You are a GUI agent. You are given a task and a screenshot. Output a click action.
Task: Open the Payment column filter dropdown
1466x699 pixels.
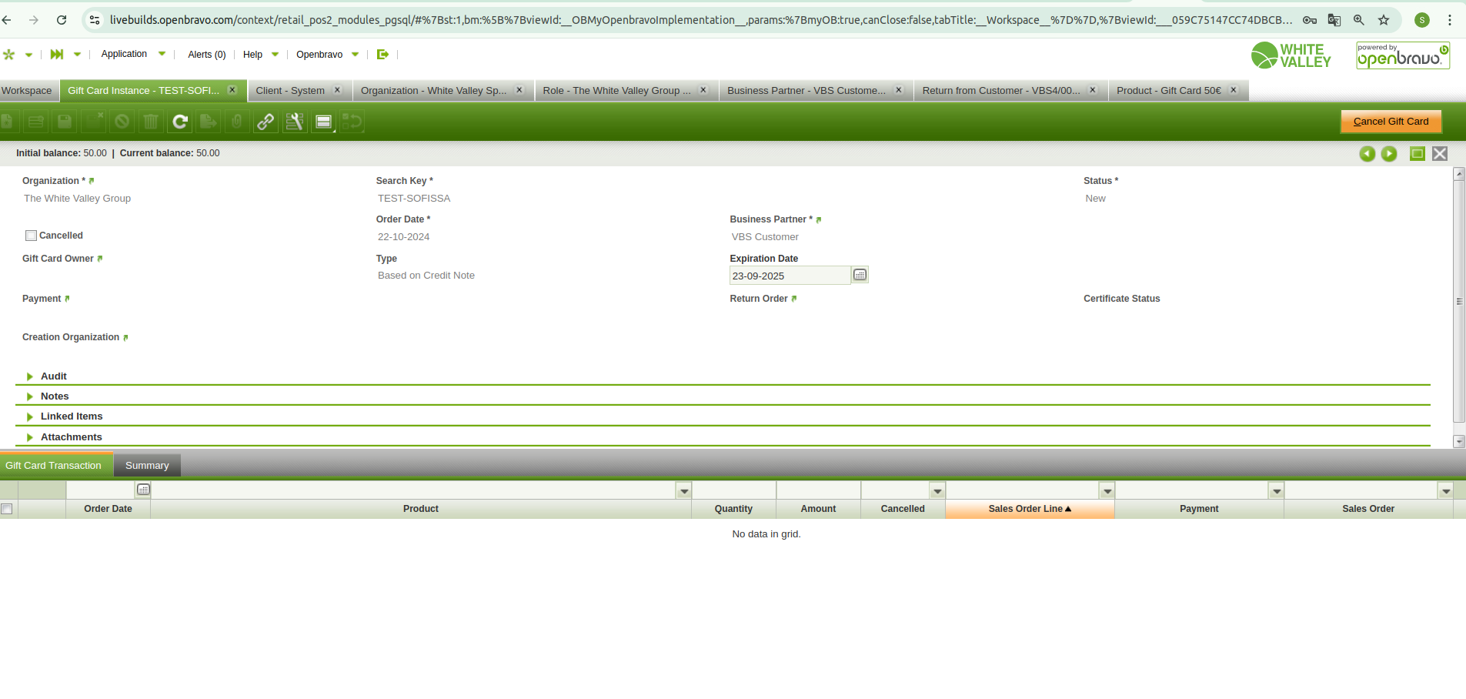[x=1277, y=490]
